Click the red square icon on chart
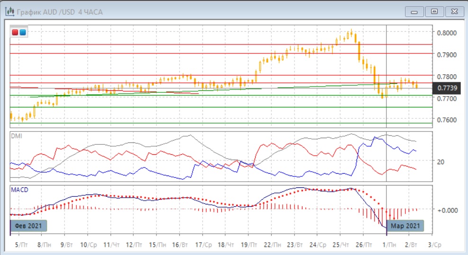Viewport: 468px width, 255px height. [x=15, y=33]
